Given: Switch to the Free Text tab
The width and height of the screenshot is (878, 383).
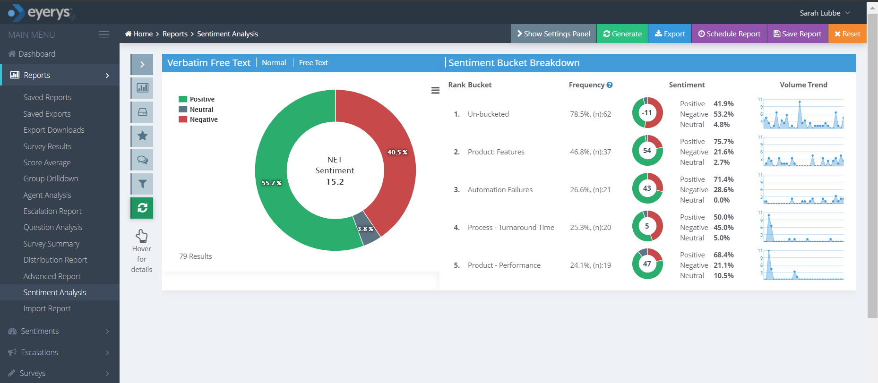Looking at the screenshot, I should (x=313, y=63).
